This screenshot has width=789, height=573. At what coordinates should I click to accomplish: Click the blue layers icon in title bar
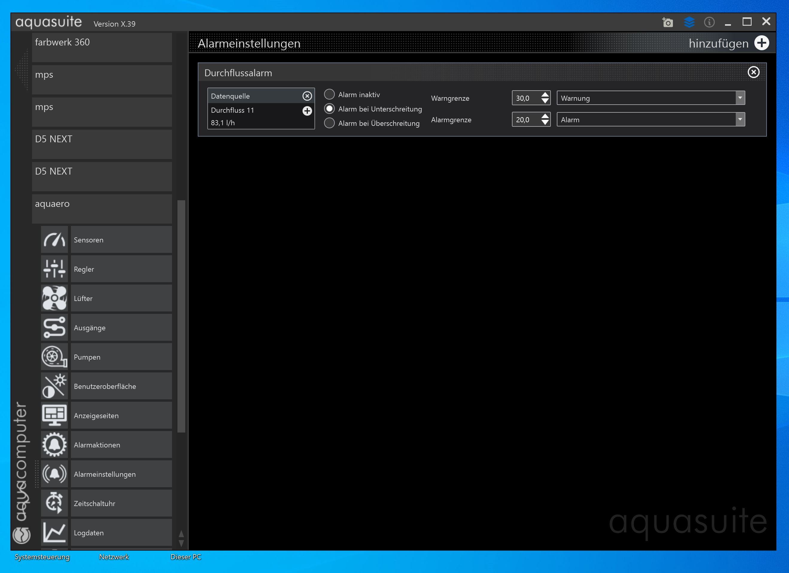pos(689,22)
